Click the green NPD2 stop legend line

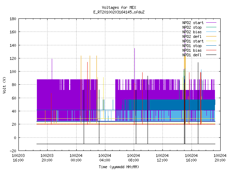coord(211,27)
